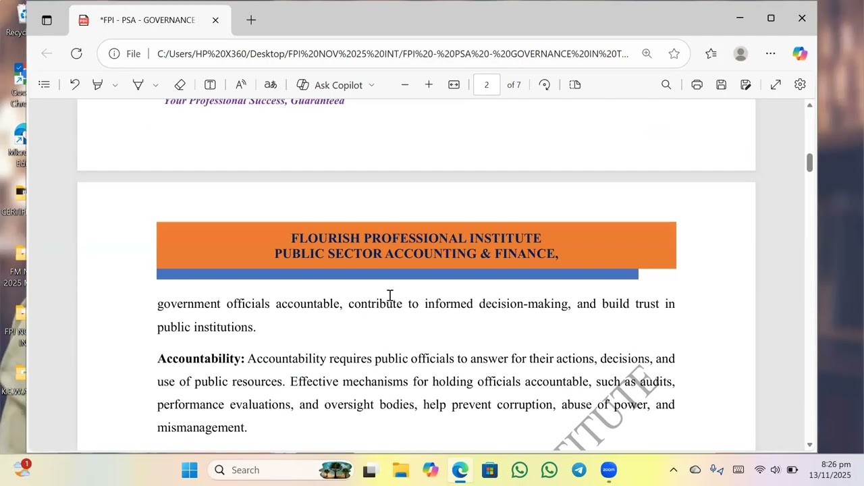Click the taskbar Search box
This screenshot has height=486, width=864.
pos(281,470)
